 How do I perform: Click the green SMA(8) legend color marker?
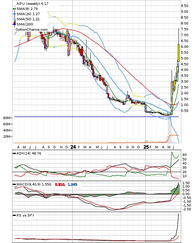[14, 9]
